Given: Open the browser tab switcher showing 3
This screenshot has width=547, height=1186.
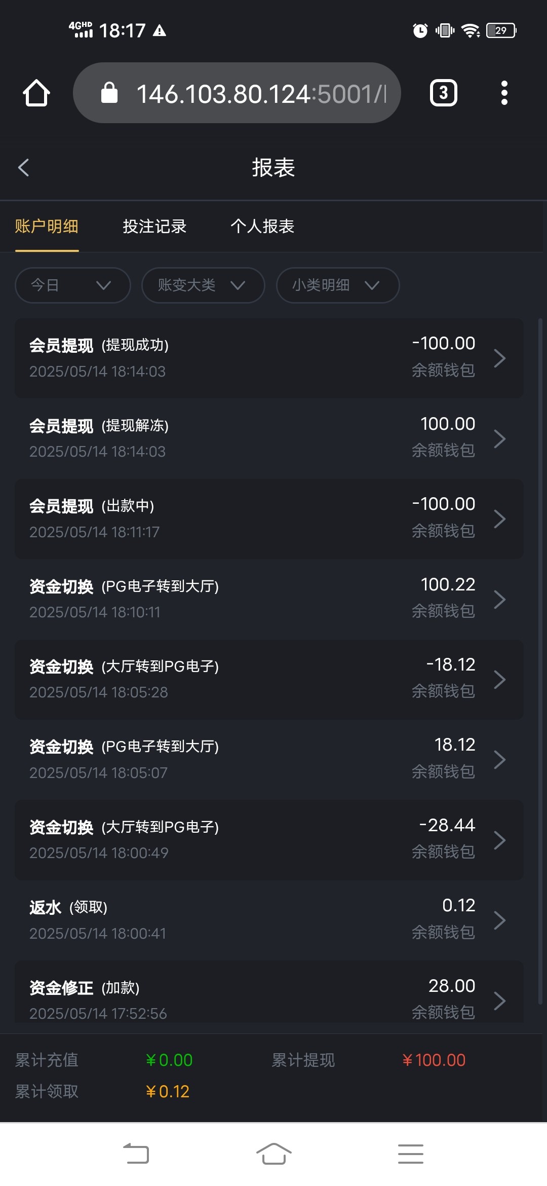Looking at the screenshot, I should coord(443,93).
